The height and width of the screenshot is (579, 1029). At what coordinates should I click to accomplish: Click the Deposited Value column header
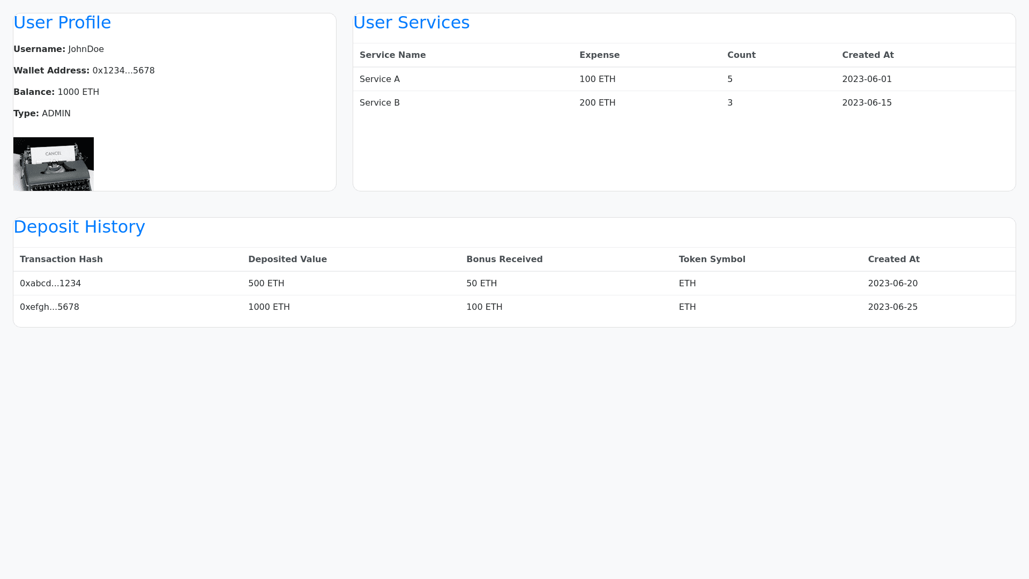tap(287, 259)
